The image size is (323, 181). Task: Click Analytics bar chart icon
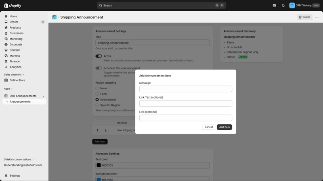tap(6, 67)
